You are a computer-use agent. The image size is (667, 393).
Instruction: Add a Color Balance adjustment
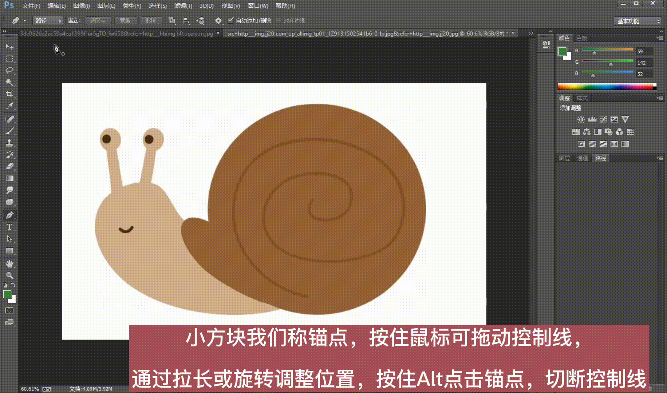pos(587,132)
